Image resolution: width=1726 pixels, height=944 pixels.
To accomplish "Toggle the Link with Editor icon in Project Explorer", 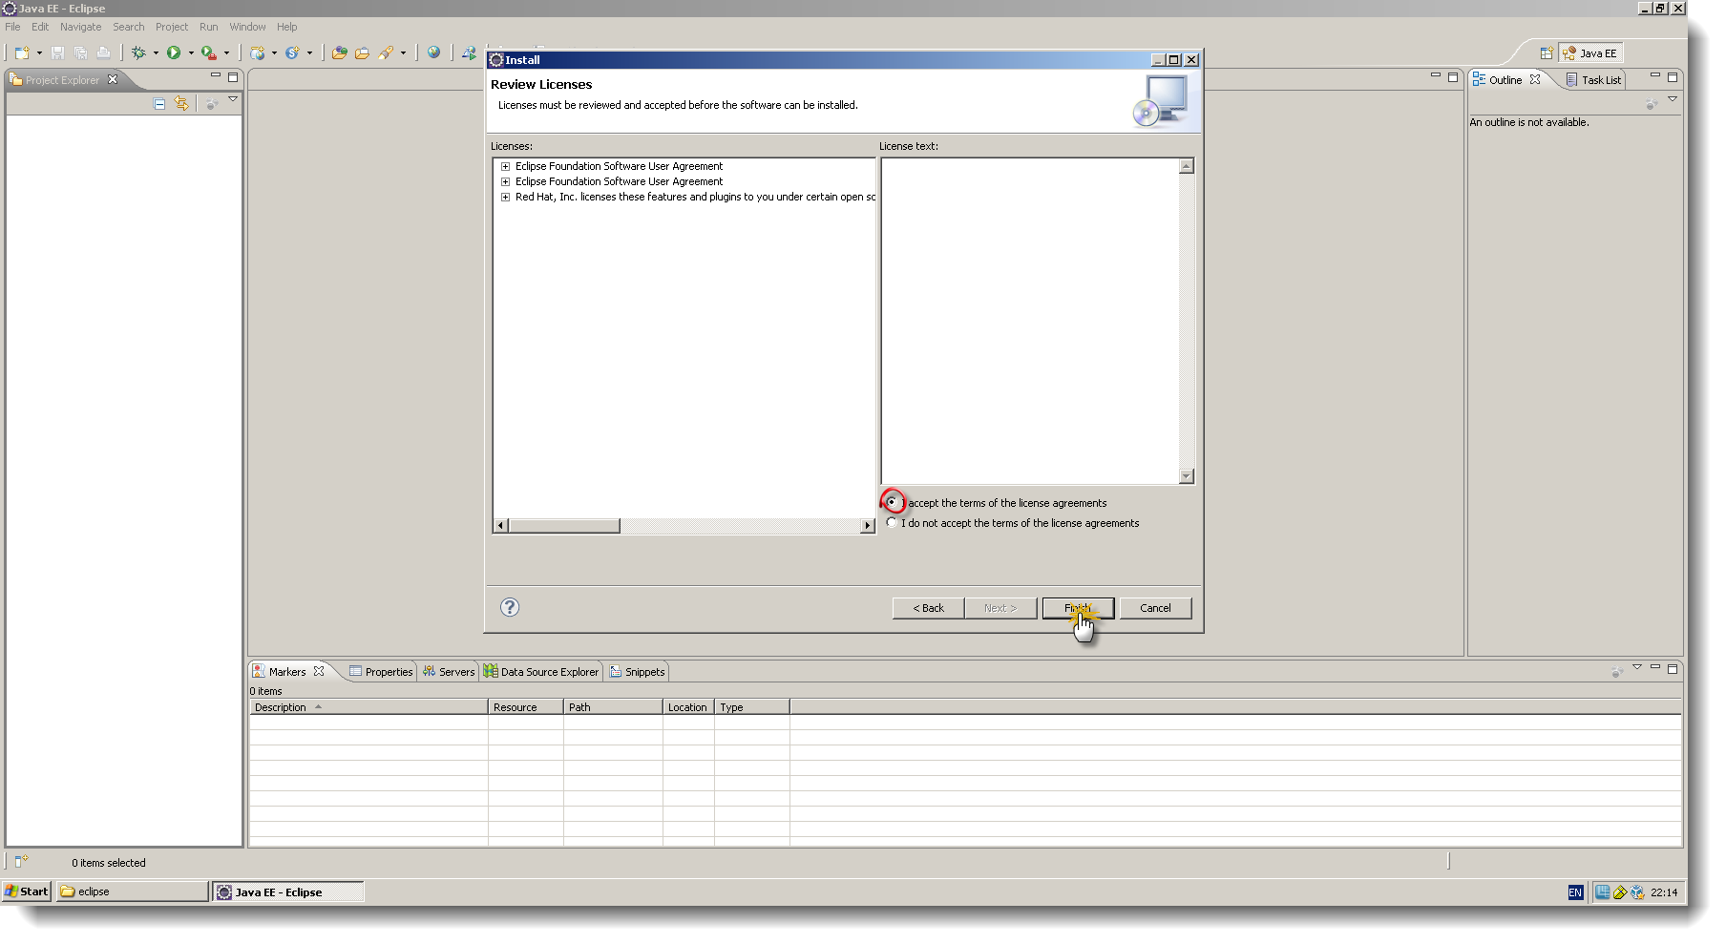I will (x=181, y=104).
